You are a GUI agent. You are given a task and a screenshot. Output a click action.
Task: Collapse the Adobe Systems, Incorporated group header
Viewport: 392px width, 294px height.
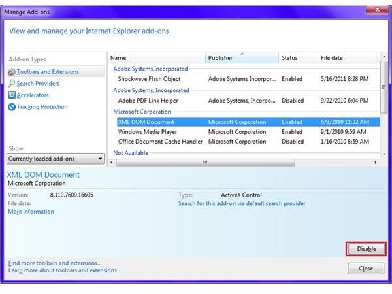click(152, 90)
